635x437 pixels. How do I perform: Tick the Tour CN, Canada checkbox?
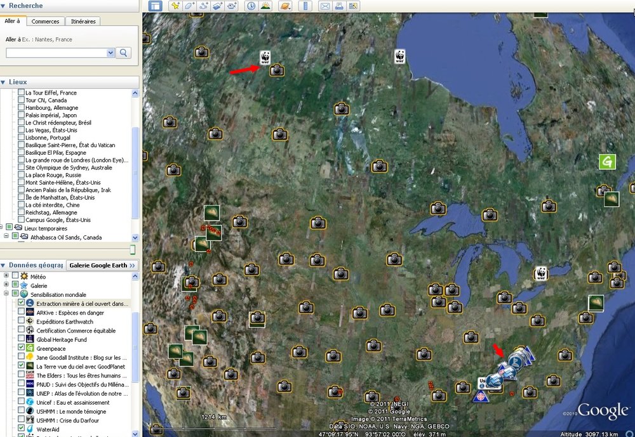[x=21, y=100]
